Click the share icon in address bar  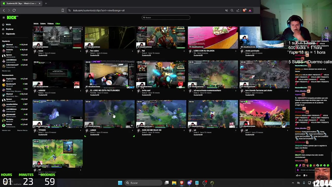click(238, 10)
